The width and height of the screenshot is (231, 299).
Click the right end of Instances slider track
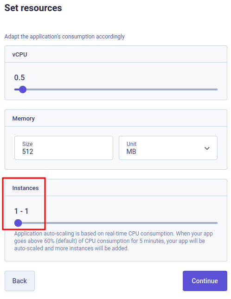(217, 223)
